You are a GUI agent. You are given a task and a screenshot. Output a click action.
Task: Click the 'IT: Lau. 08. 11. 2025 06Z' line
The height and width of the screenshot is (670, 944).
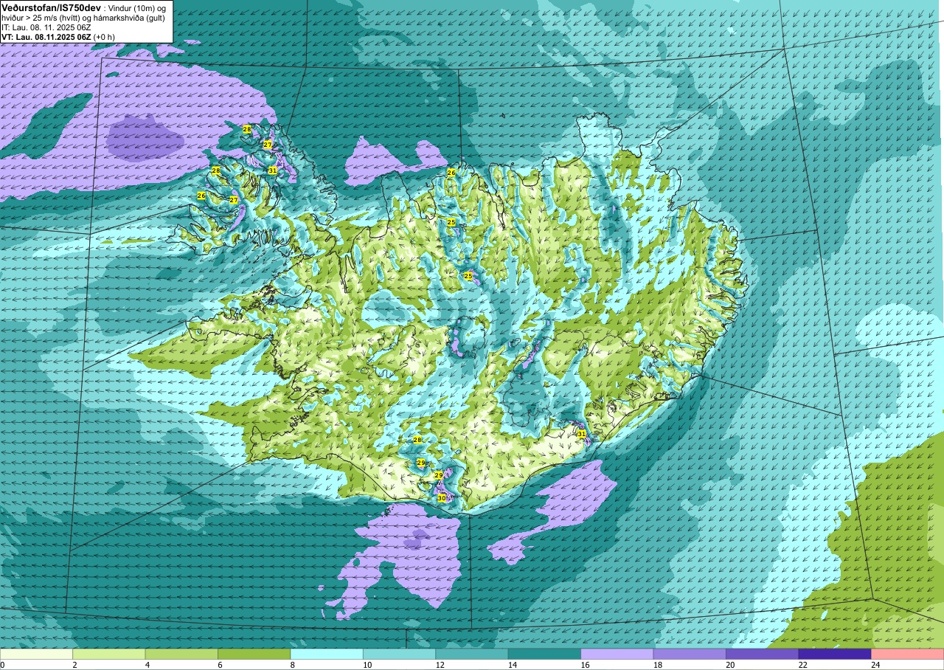46,27
